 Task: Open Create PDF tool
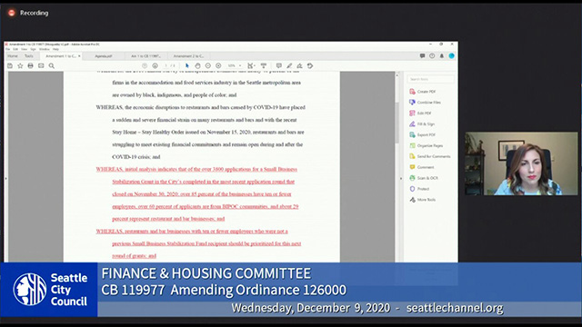tap(422, 91)
